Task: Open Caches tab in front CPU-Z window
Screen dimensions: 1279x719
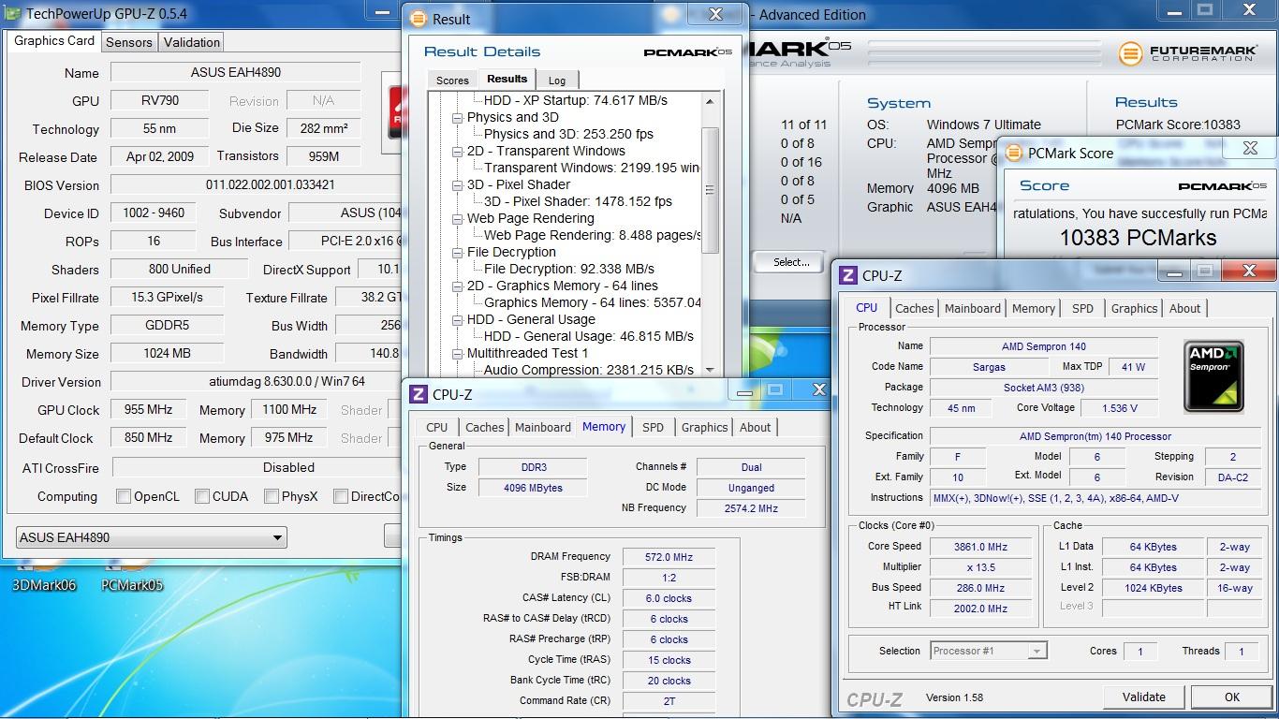Action: coord(915,308)
